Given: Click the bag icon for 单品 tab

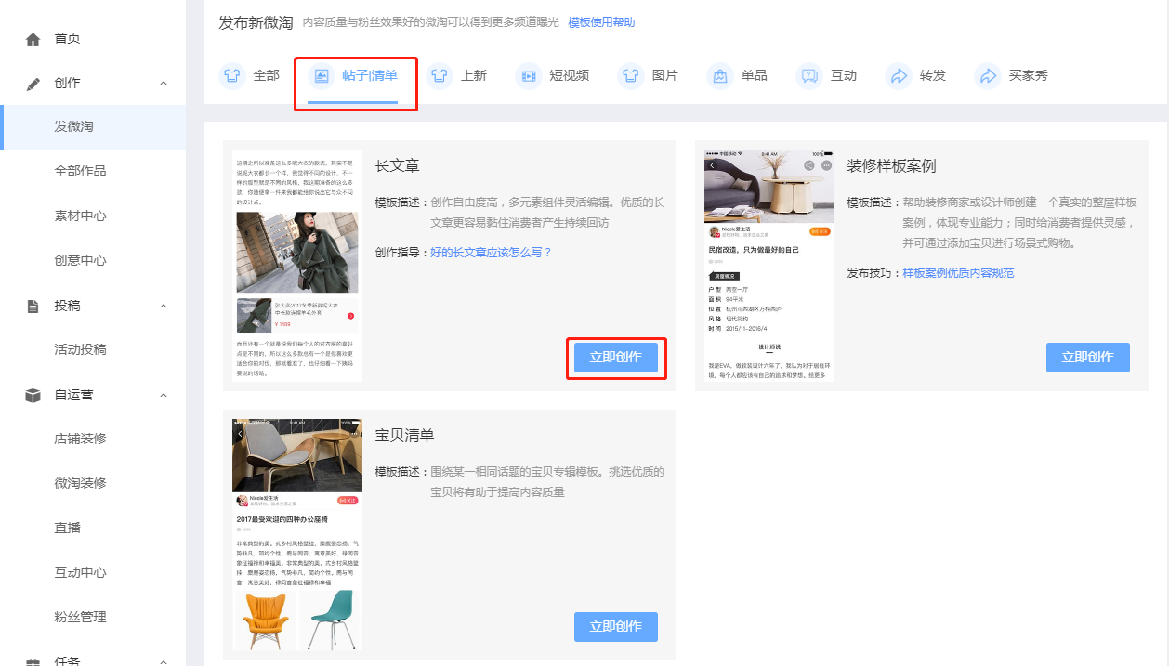Looking at the screenshot, I should pos(720,76).
